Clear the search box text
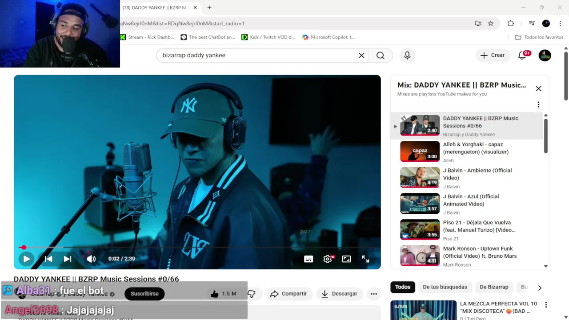Screen dimensions: 569x320 point(361,55)
